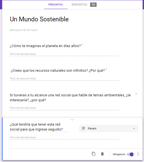Click the paragraph lines icon beside Párrafo
The image size is (144, 162).
coord(83,128)
